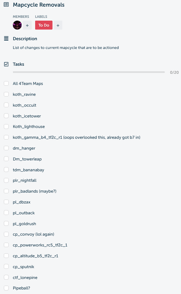Add a member with the plus button
The image size is (181, 294).
click(x=27, y=25)
